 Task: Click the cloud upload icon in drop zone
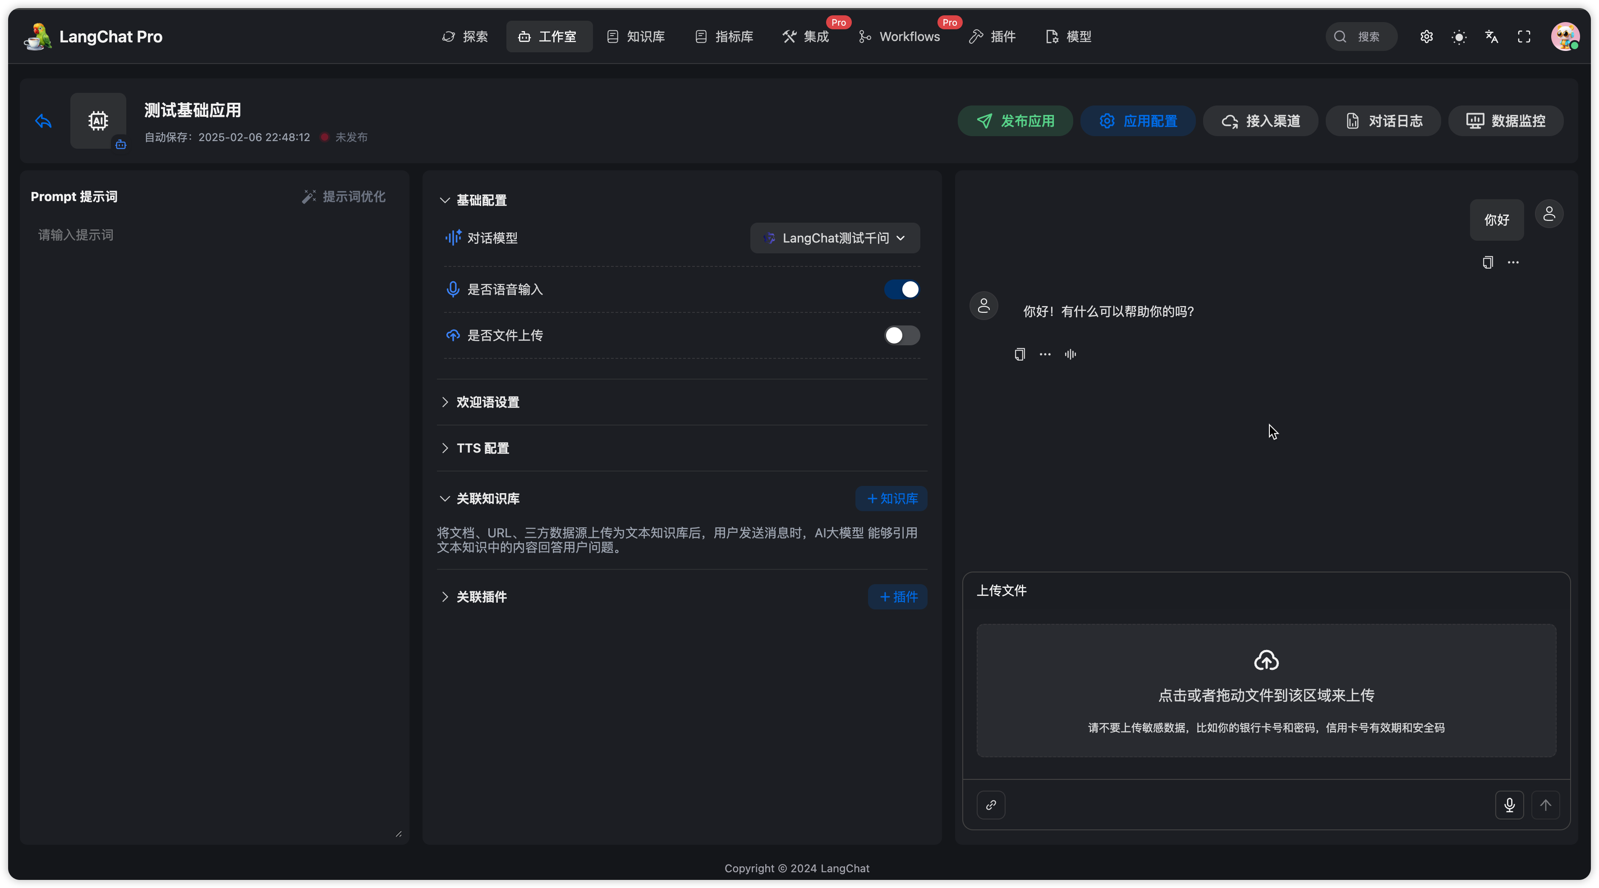(x=1266, y=660)
